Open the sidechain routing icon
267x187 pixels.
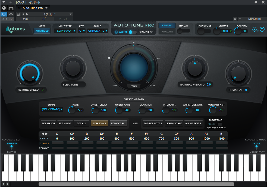pos(11,8)
